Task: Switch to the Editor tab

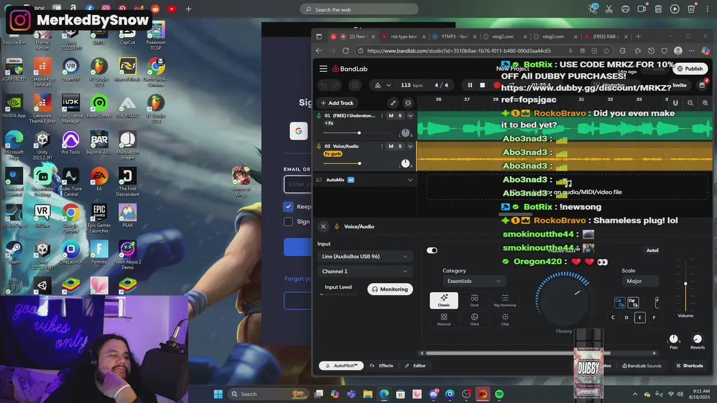Action: (x=415, y=365)
